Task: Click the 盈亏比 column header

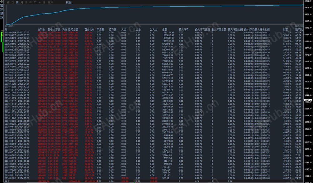Action: coord(299,29)
